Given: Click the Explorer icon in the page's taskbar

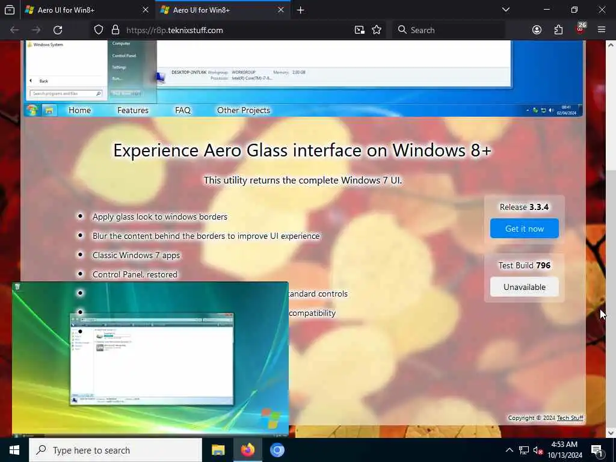Looking at the screenshot, I should (49, 111).
